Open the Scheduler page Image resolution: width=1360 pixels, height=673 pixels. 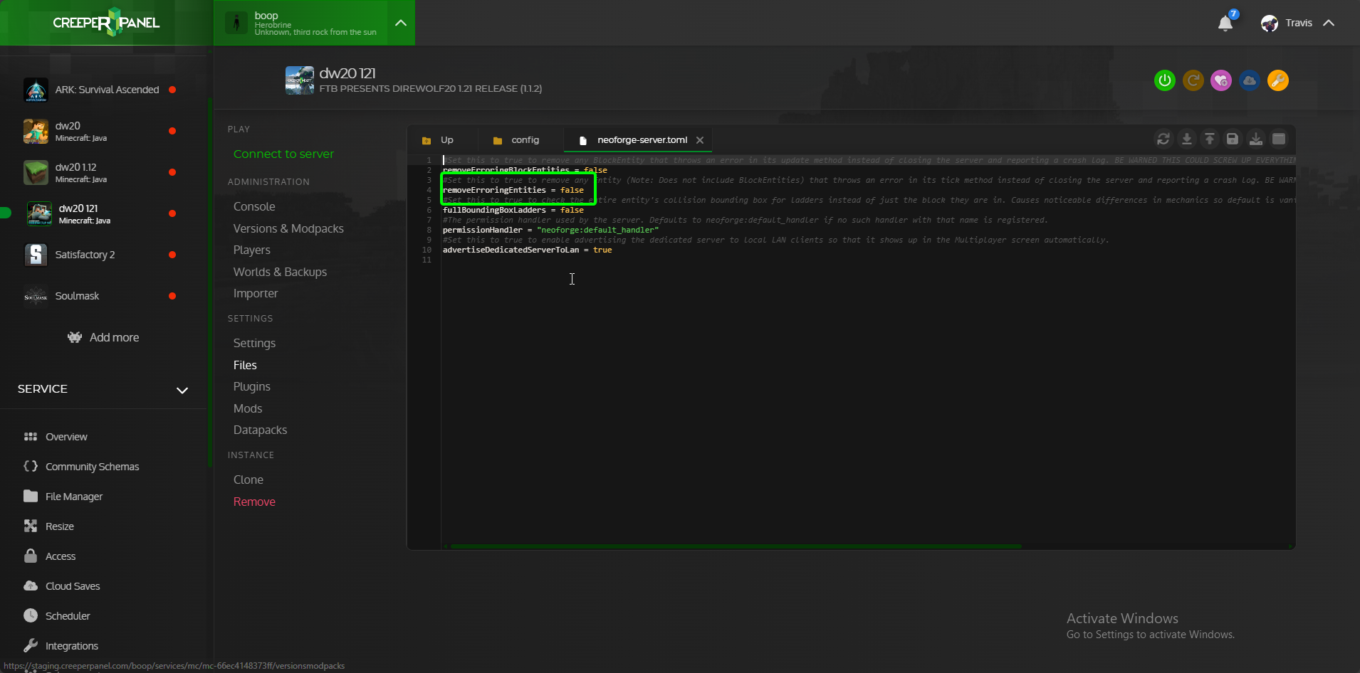(x=56, y=616)
